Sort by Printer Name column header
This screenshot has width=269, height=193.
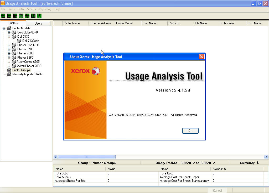coord(75,23)
